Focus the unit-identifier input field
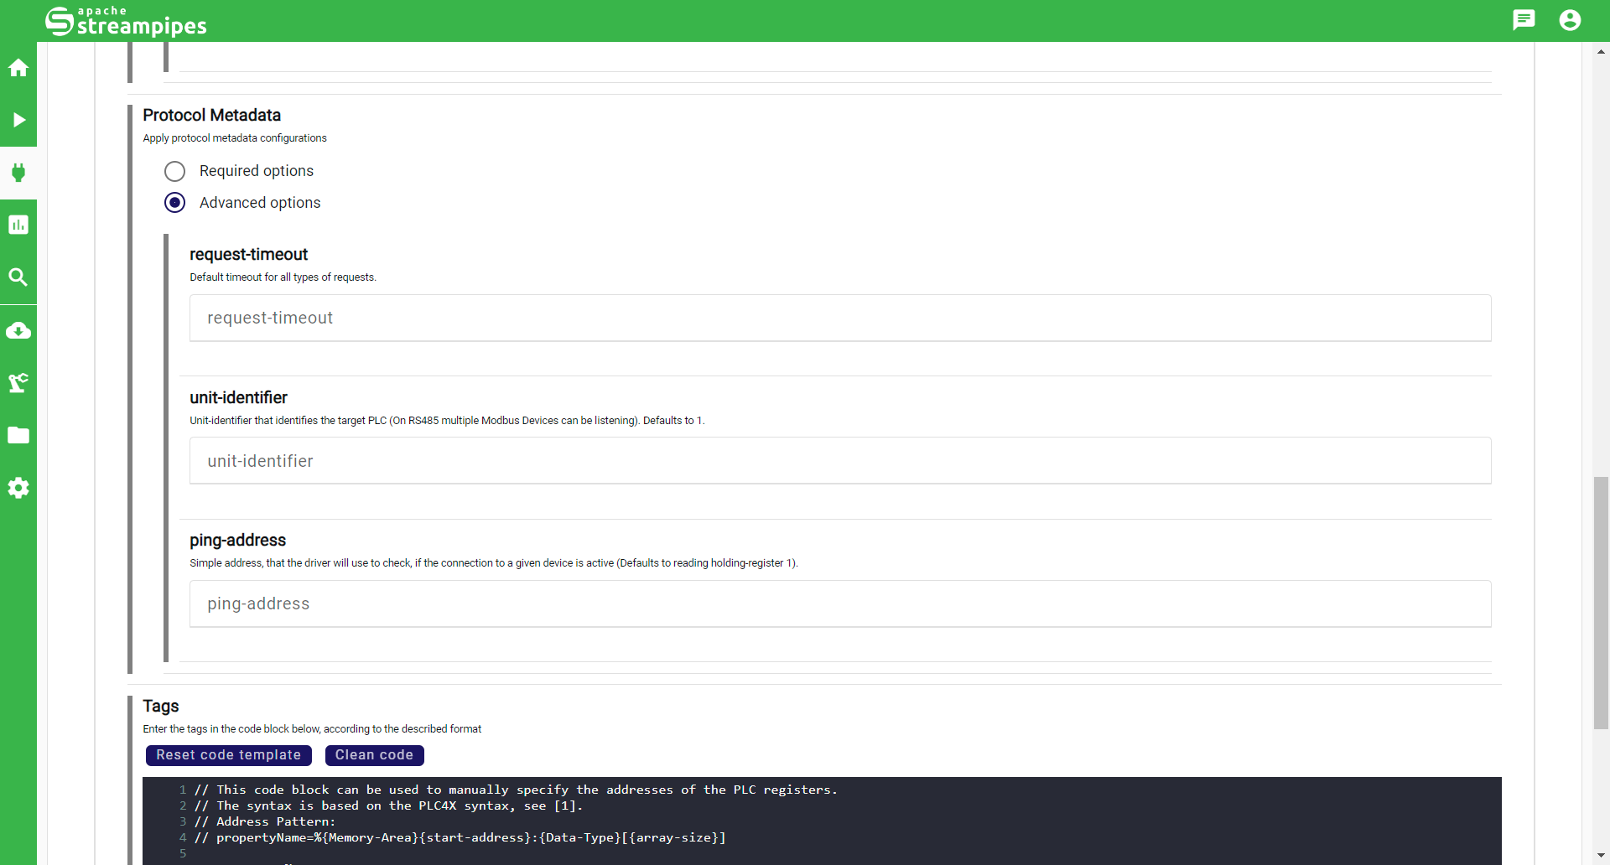1610x865 pixels. (x=839, y=461)
